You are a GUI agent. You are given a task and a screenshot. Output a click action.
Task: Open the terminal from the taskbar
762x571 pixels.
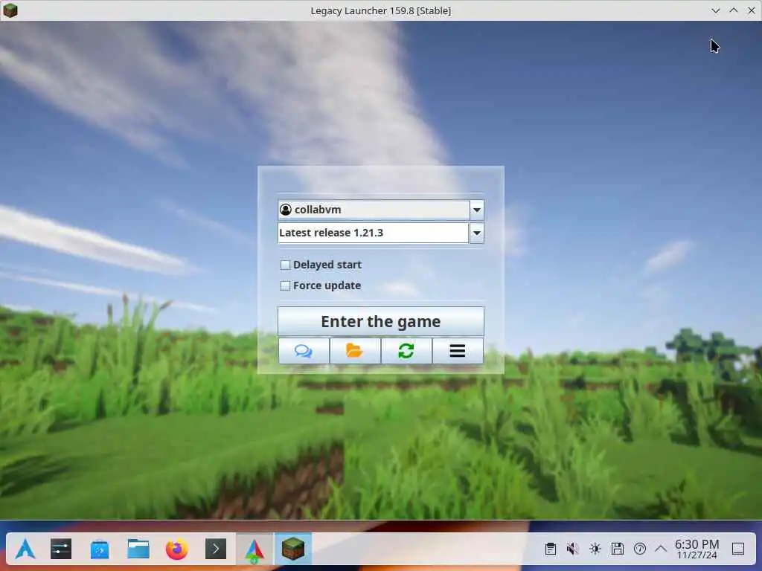[216, 549]
